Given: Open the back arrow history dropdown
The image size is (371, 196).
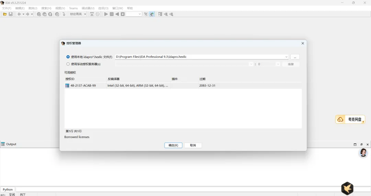Looking at the screenshot, I should click(x=23, y=14).
